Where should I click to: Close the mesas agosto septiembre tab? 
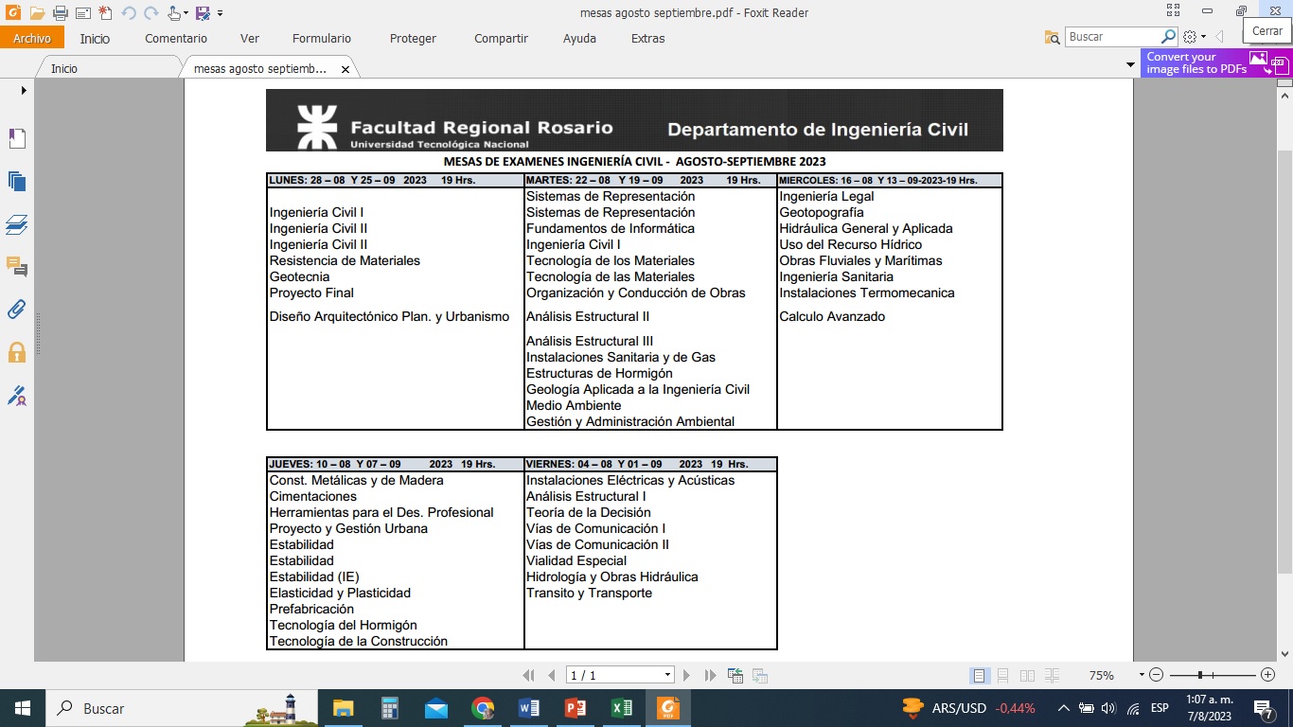pyautogui.click(x=345, y=69)
